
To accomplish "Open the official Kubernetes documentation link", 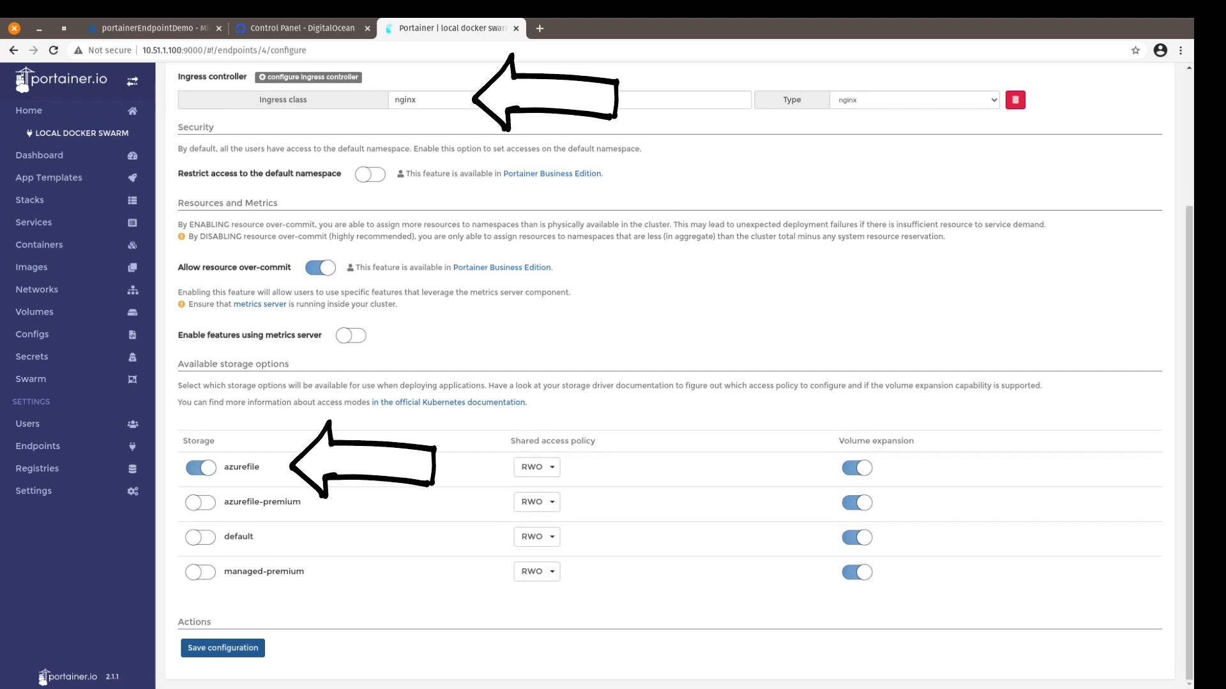I will (x=448, y=403).
